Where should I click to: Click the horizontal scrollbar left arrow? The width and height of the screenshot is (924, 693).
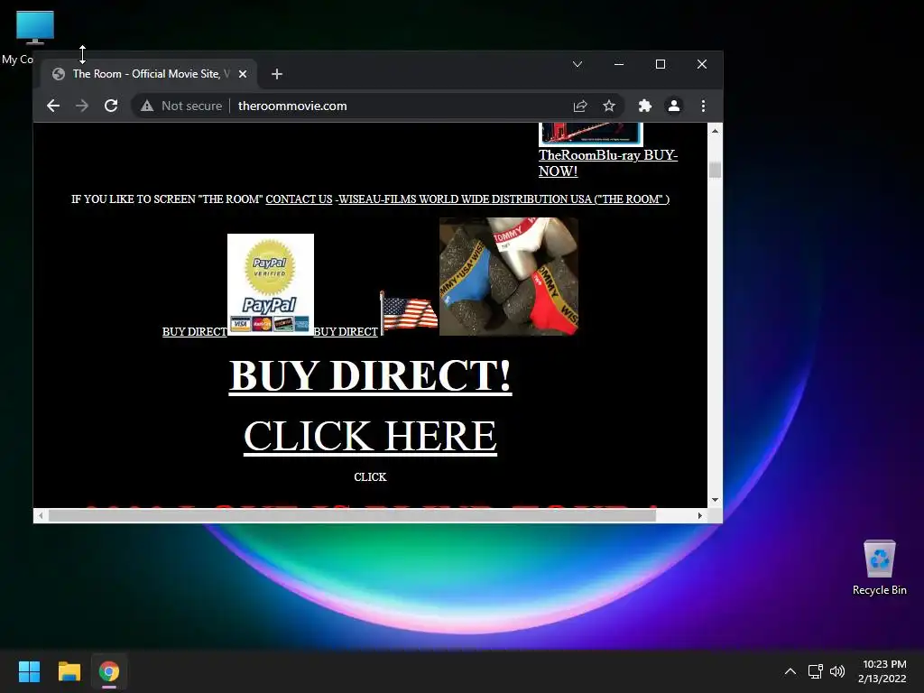[40, 515]
